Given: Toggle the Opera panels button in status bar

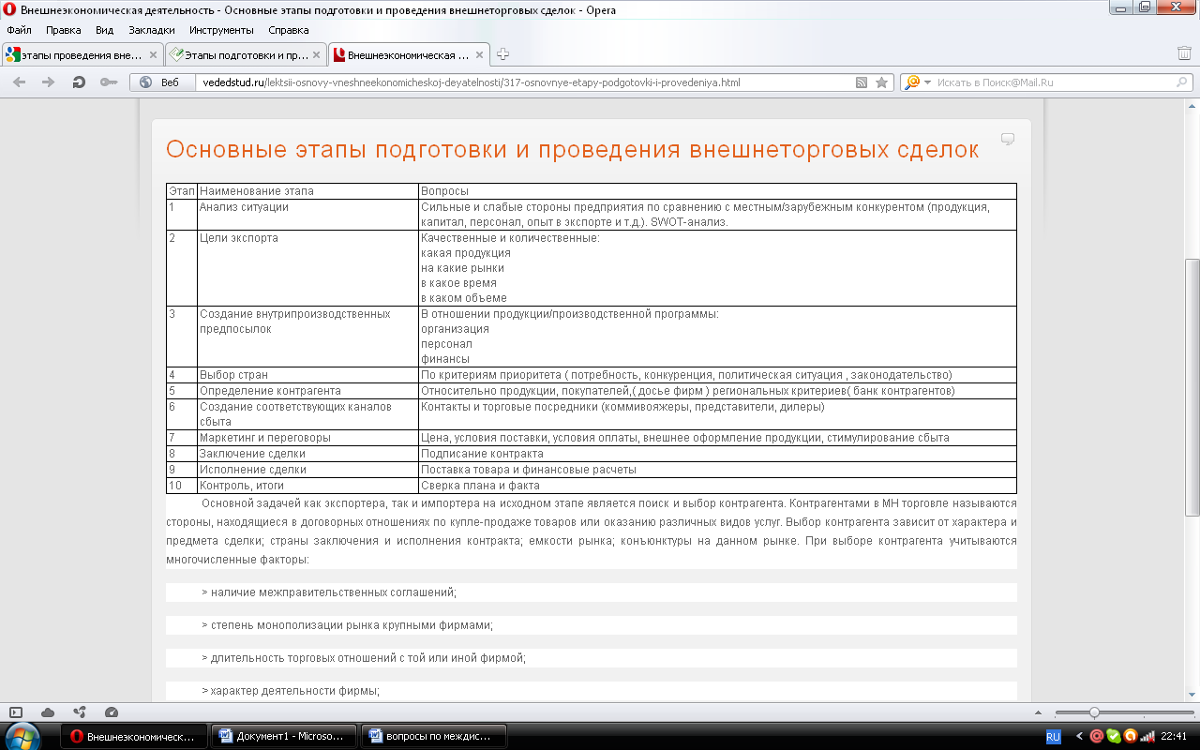Looking at the screenshot, I should click(16, 712).
